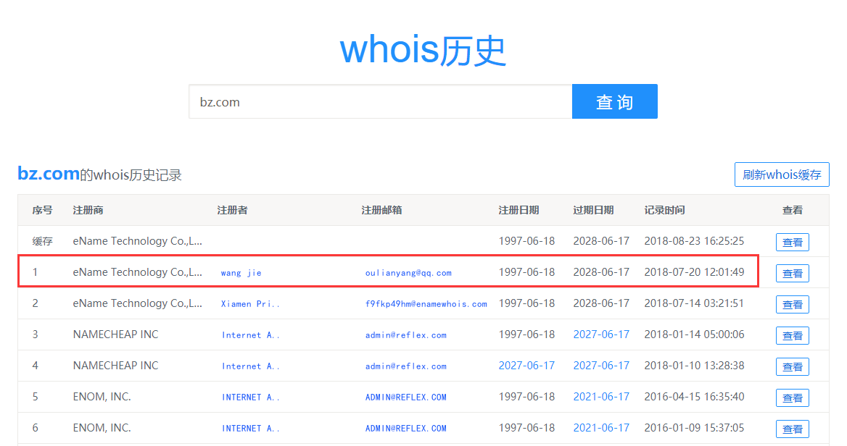Click record time 2016-01-09 15:37:05
This screenshot has height=446, width=847.
[x=694, y=428]
